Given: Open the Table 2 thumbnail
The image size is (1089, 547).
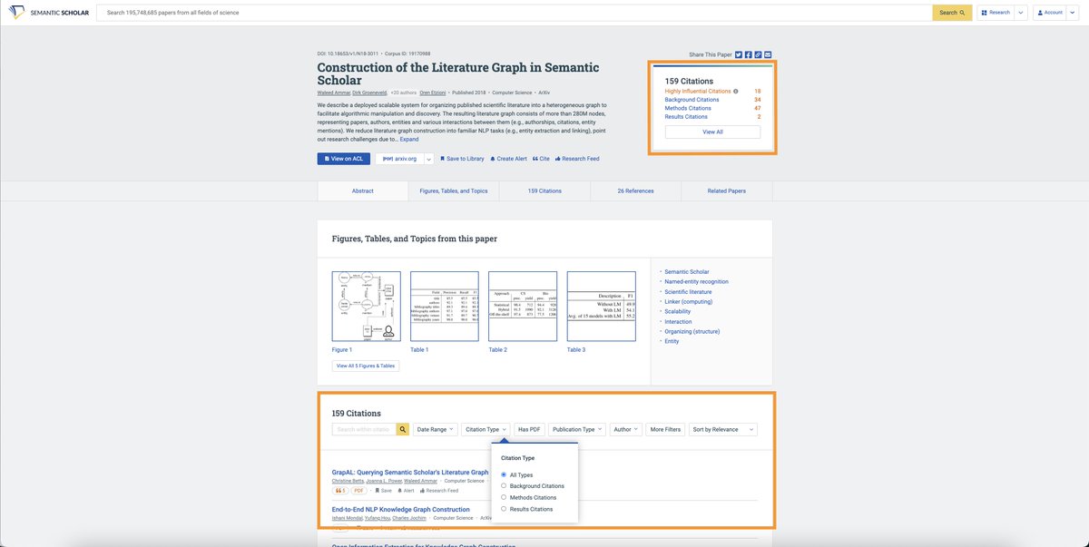Looking at the screenshot, I should pos(523,306).
